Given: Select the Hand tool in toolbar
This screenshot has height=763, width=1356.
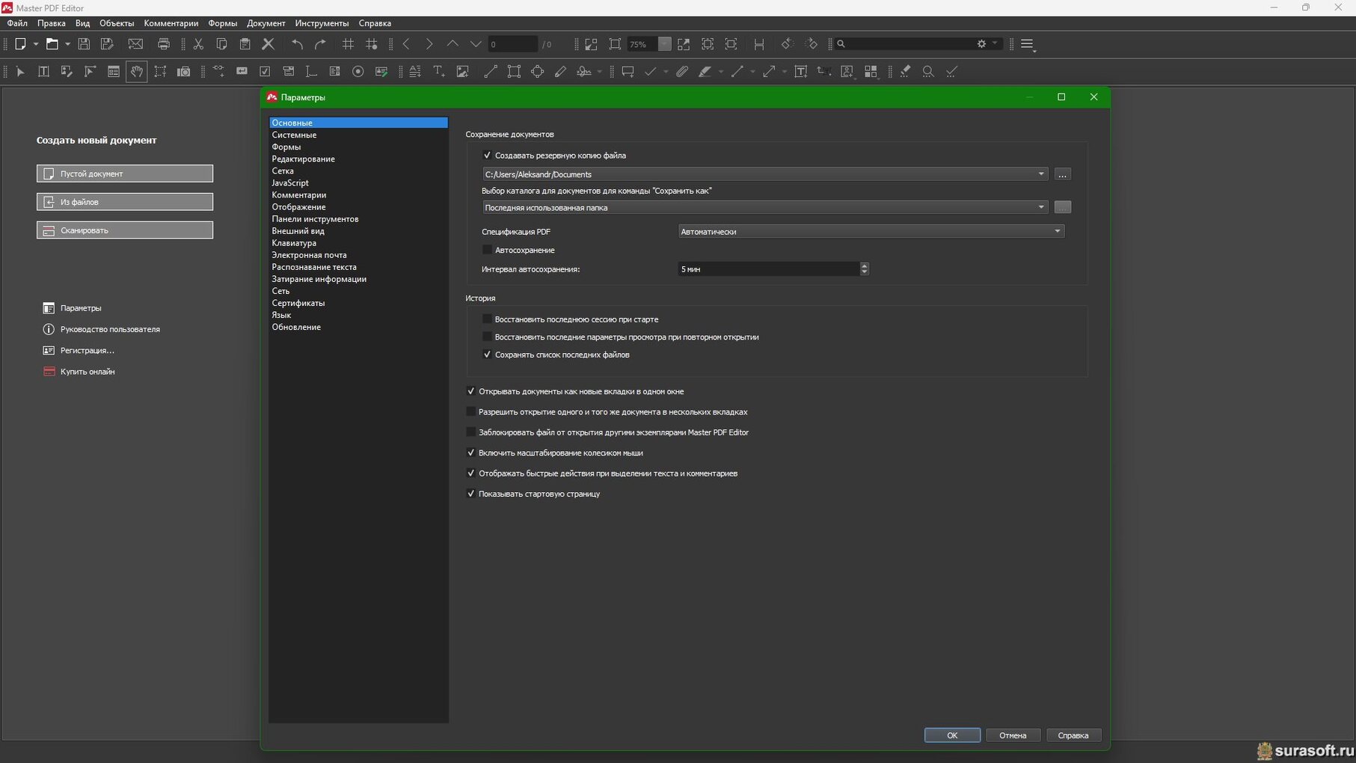Looking at the screenshot, I should click(136, 72).
